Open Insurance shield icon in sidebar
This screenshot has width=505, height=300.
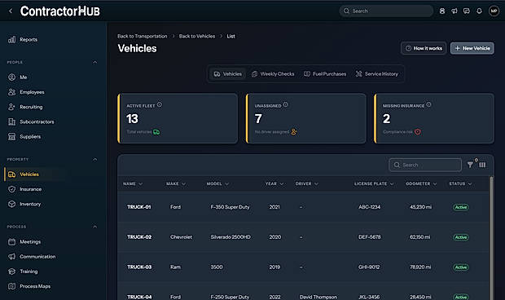pos(12,189)
